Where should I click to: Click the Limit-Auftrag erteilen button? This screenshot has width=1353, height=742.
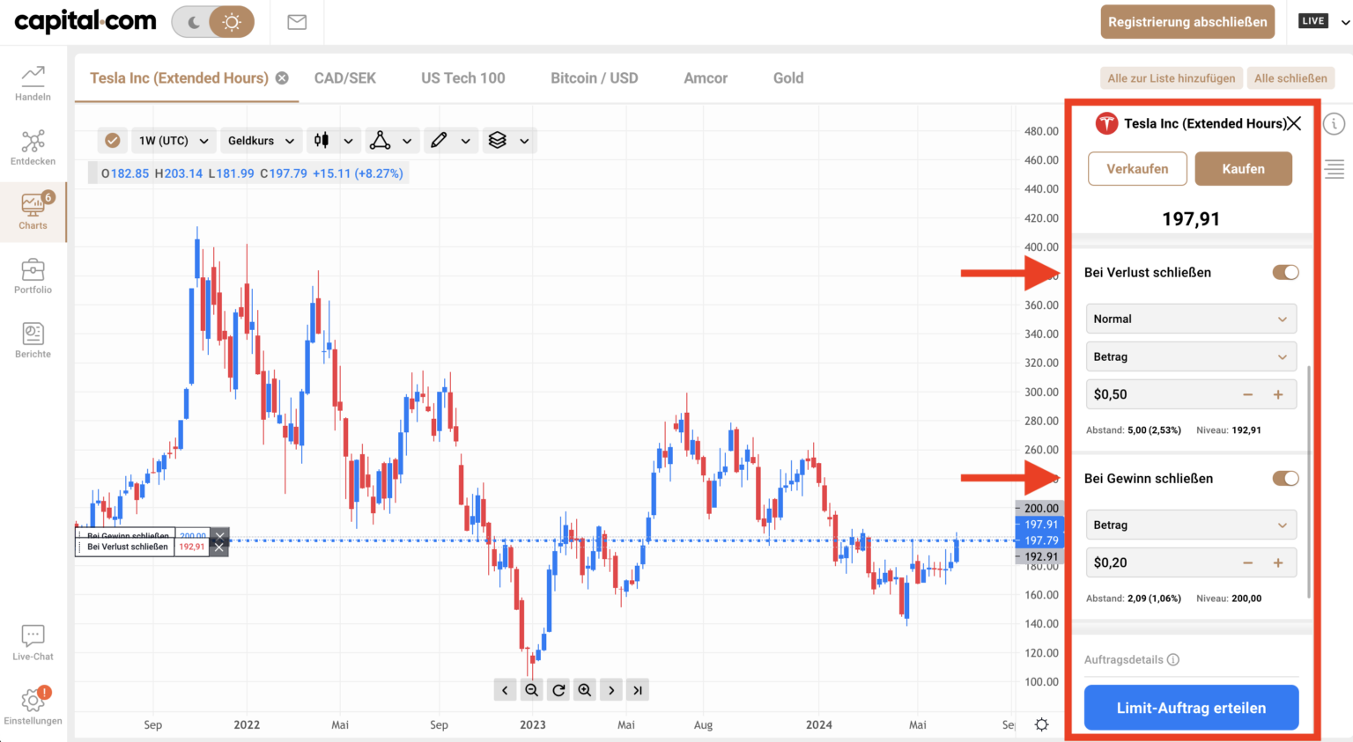(x=1191, y=707)
